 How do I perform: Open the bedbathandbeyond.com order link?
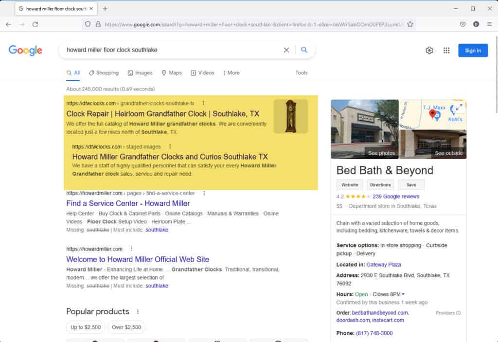click(380, 313)
